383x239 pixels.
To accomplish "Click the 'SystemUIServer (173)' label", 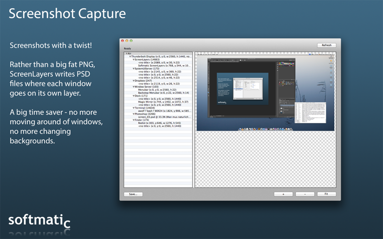I will tap(147, 68).
